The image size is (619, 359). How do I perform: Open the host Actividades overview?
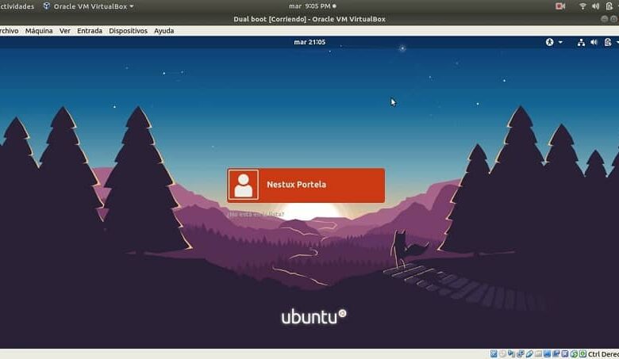(17, 6)
